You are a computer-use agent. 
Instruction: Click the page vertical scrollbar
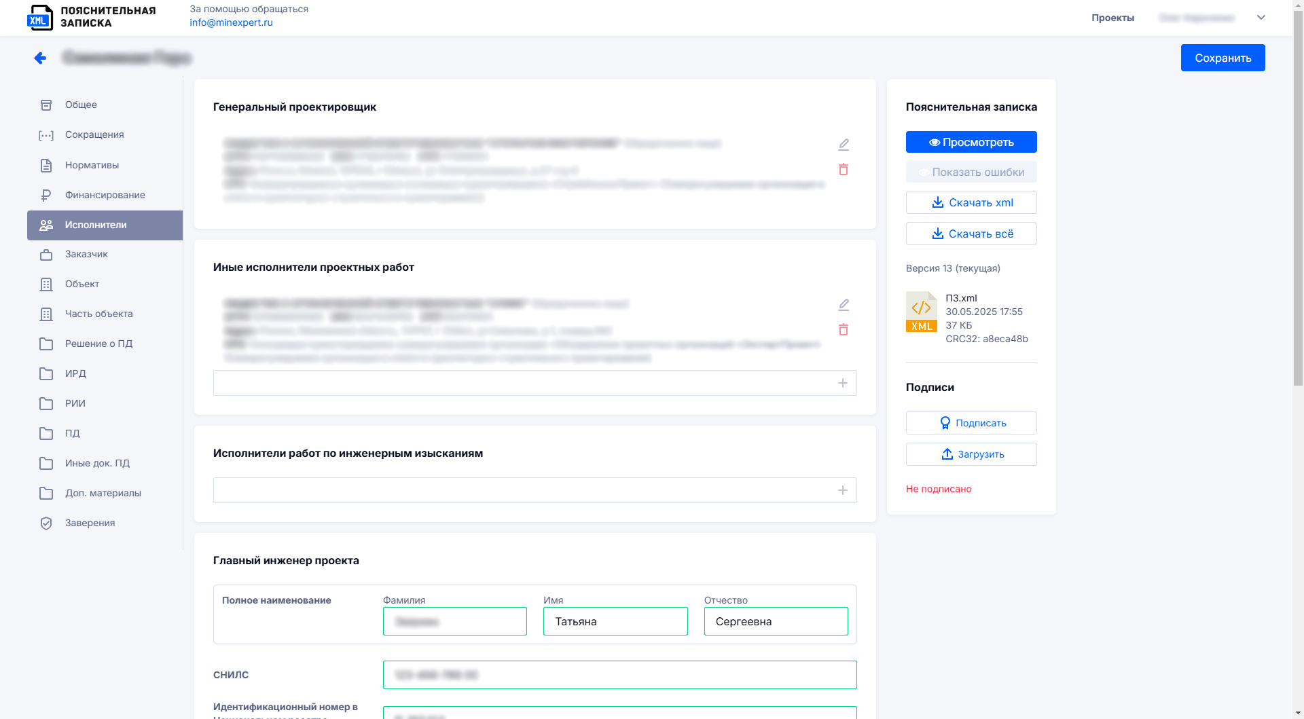pos(1298,197)
